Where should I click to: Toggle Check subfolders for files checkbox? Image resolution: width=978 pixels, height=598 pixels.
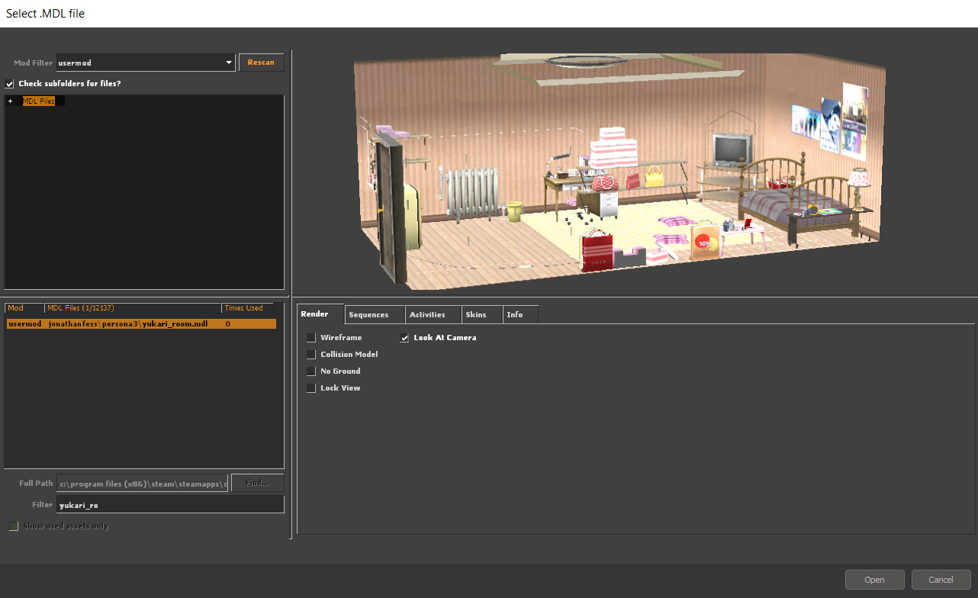[x=10, y=84]
